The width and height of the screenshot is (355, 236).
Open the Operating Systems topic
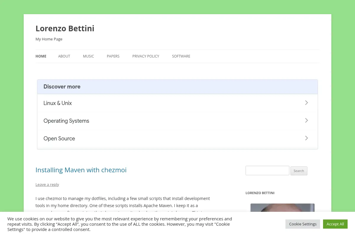(x=177, y=121)
